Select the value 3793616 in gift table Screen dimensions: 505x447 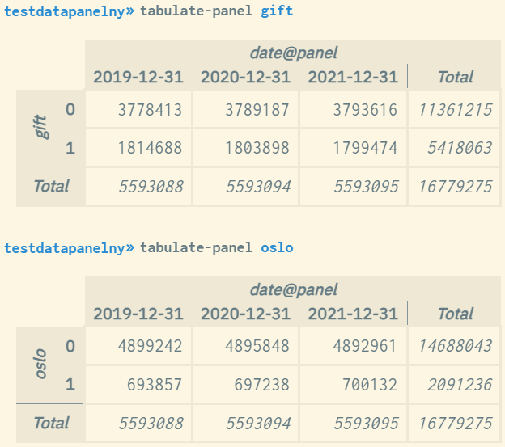point(365,110)
